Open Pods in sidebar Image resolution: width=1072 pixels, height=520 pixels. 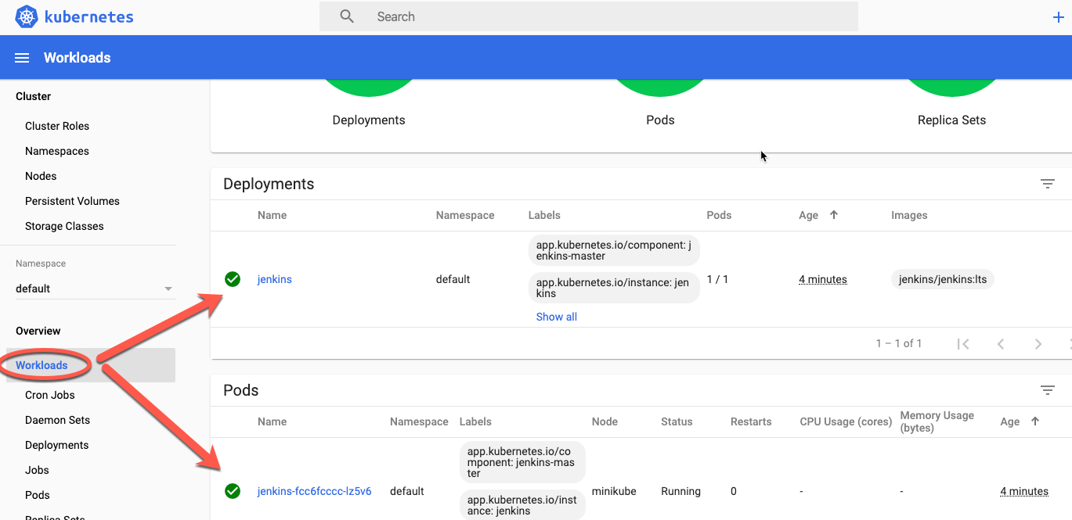pos(37,495)
